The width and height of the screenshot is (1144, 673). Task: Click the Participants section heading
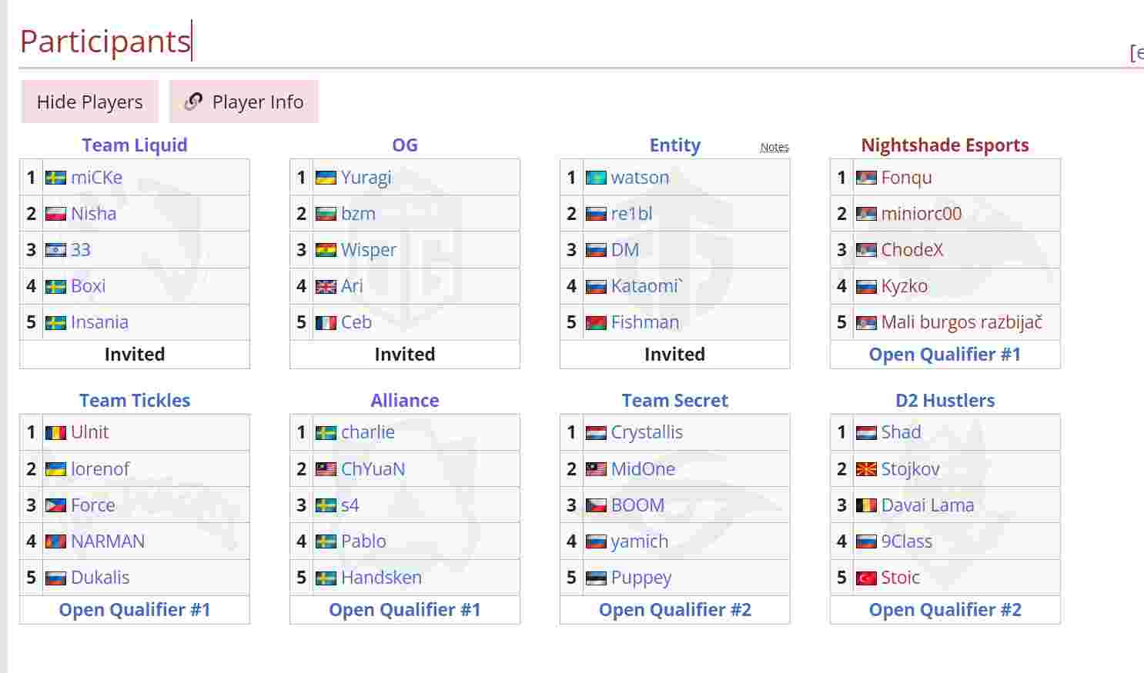105,41
